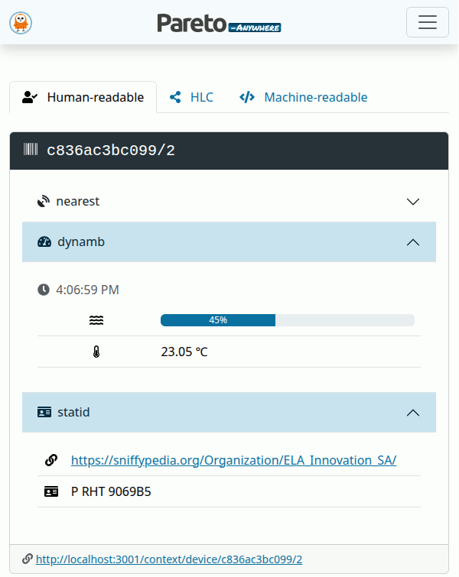Click the ID card icon beside statid
Viewport: 459px width, 577px height.
44,412
